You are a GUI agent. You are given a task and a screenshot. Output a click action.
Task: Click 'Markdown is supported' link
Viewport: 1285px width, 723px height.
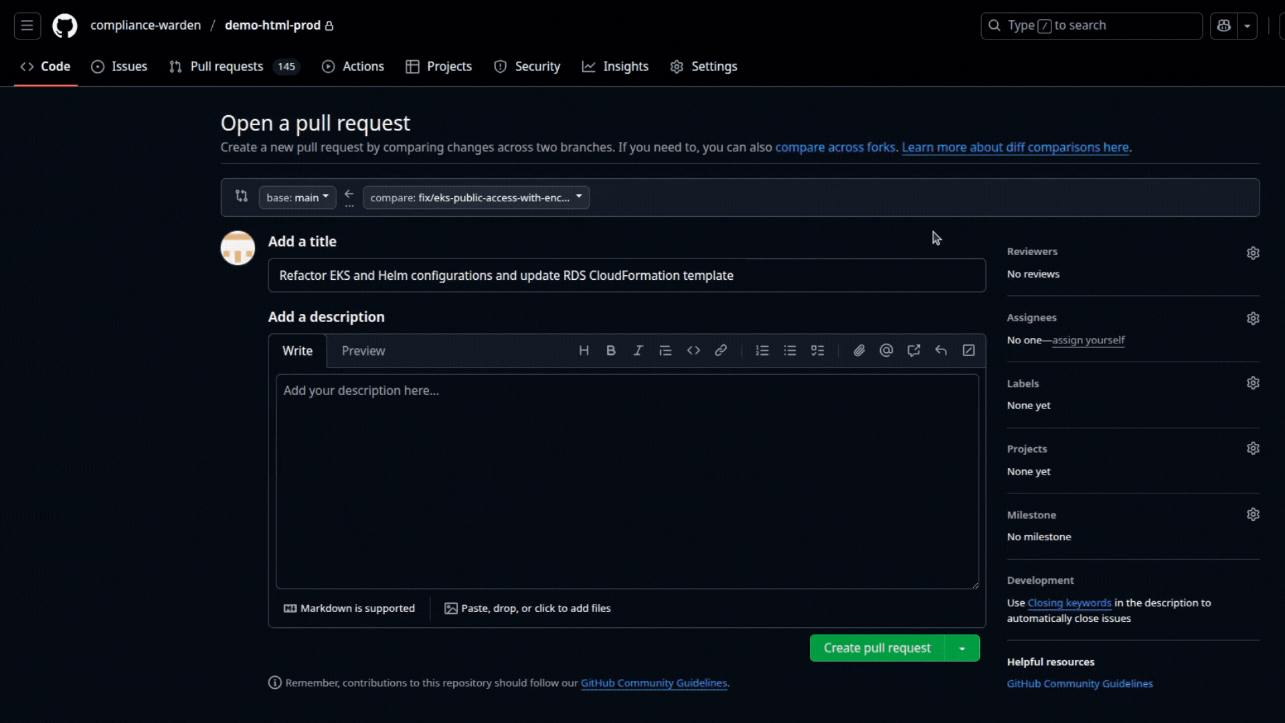pyautogui.click(x=349, y=608)
